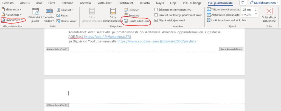Image resolution: width=281 pixels, height=111 pixels.
Task: Decrease Alatunniste alareunasta with down arrow
Action: coord(256,16)
